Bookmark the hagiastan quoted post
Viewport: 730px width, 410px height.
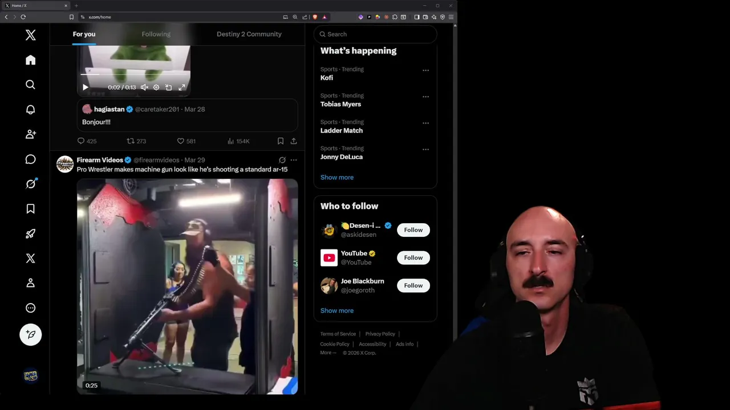(281, 141)
